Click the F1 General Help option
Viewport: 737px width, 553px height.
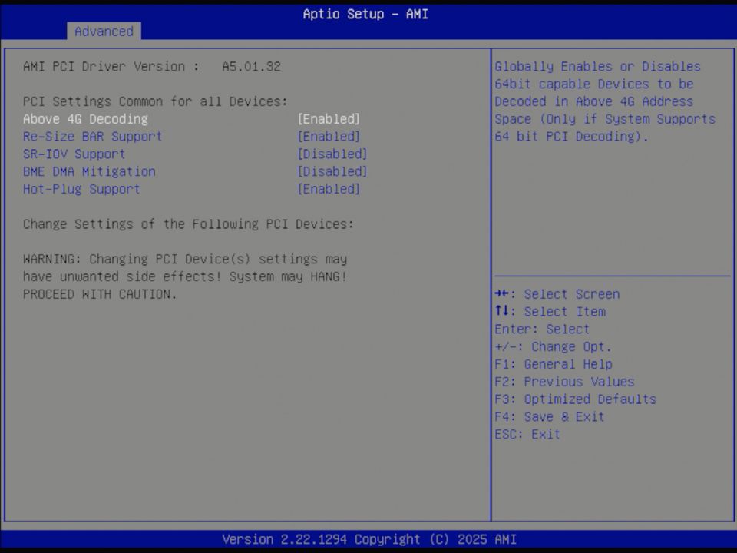[x=558, y=364]
